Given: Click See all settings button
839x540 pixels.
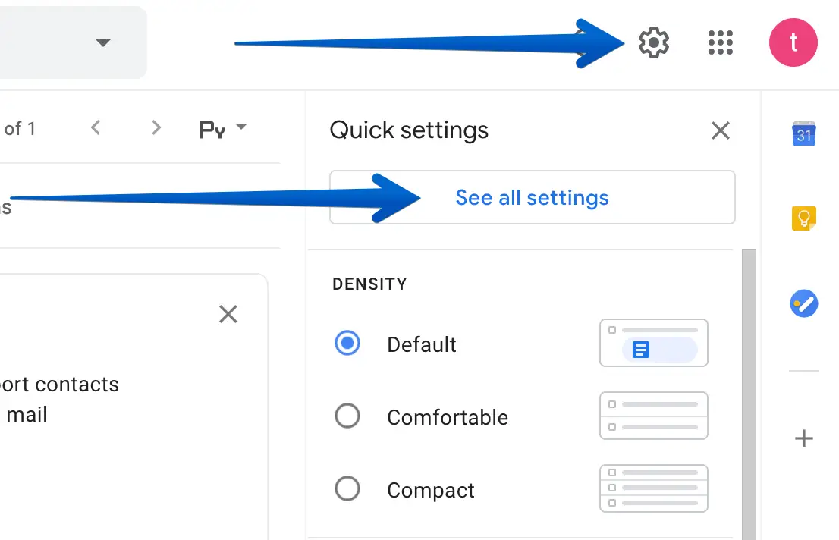Looking at the screenshot, I should click(532, 197).
